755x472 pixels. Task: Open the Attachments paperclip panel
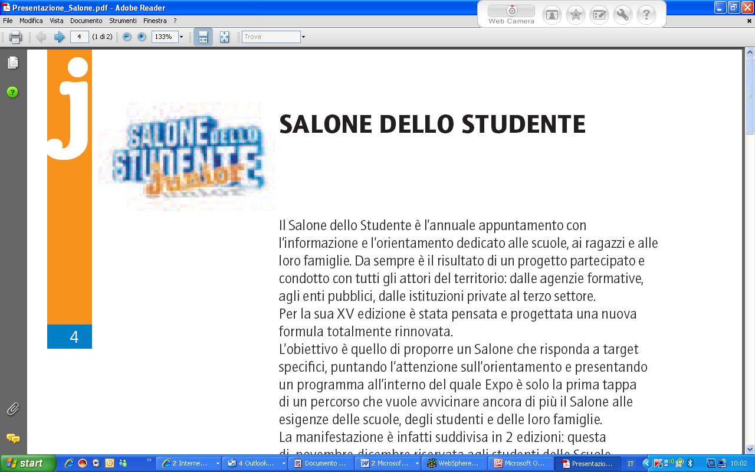(x=12, y=409)
